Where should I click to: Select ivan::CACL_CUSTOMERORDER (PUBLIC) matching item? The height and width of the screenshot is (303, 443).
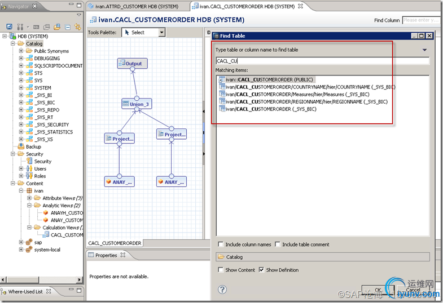[269, 79]
